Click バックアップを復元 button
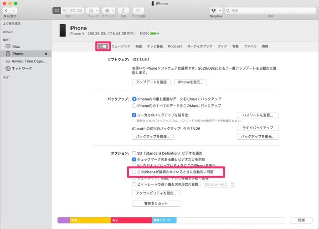This screenshot has width=319, height=229. (258, 137)
